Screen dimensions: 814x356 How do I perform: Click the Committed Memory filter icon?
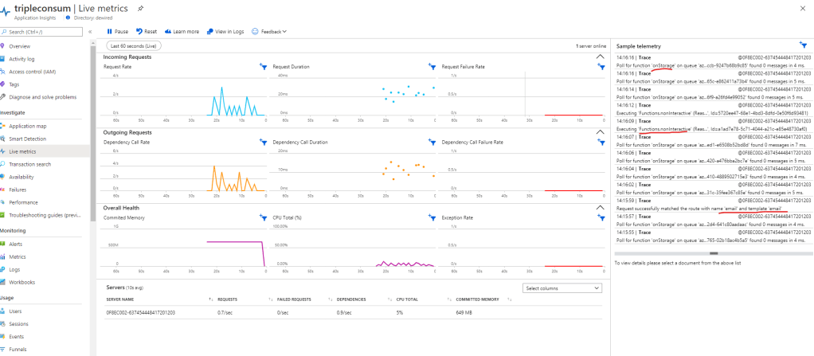263,217
